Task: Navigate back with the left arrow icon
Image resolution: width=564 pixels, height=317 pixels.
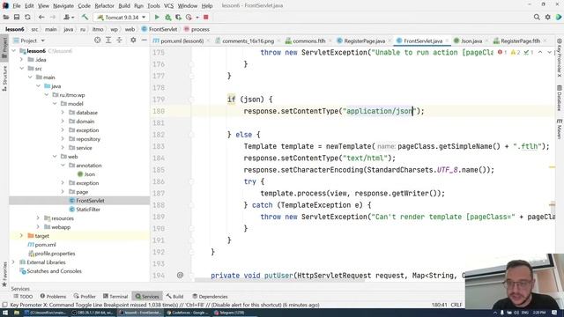Action: (x=41, y=18)
